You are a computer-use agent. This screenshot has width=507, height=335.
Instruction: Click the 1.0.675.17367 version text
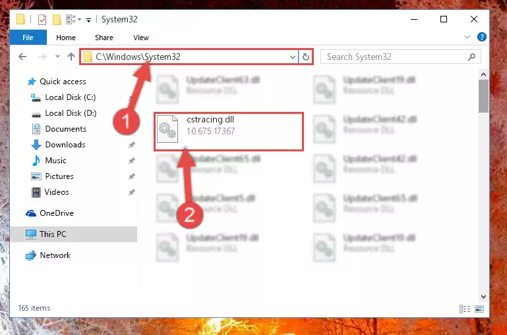[x=211, y=132]
